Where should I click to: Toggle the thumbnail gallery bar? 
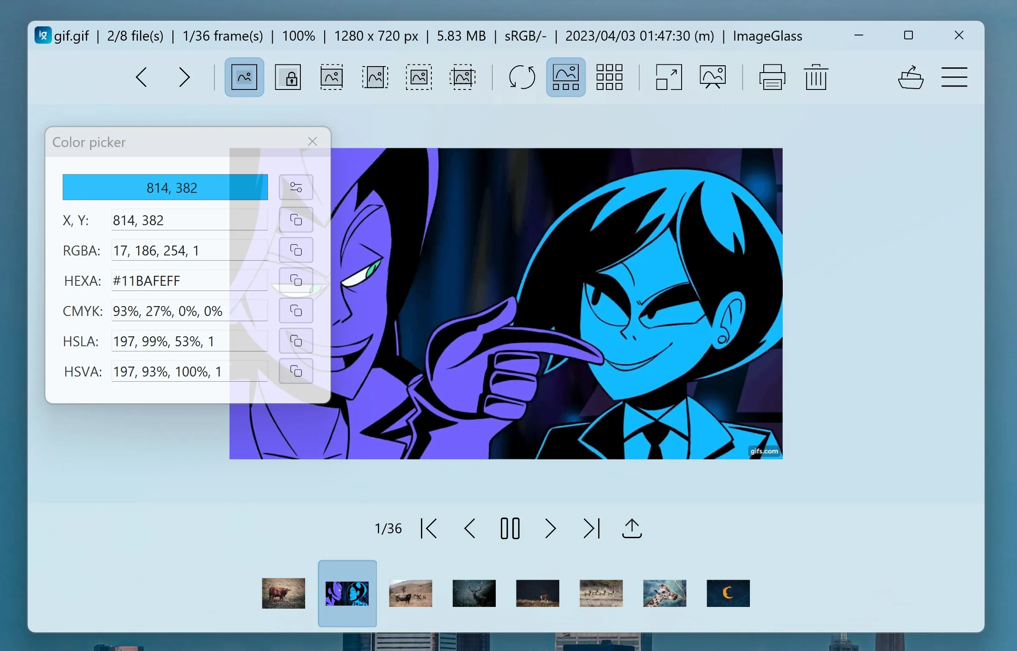click(x=565, y=77)
